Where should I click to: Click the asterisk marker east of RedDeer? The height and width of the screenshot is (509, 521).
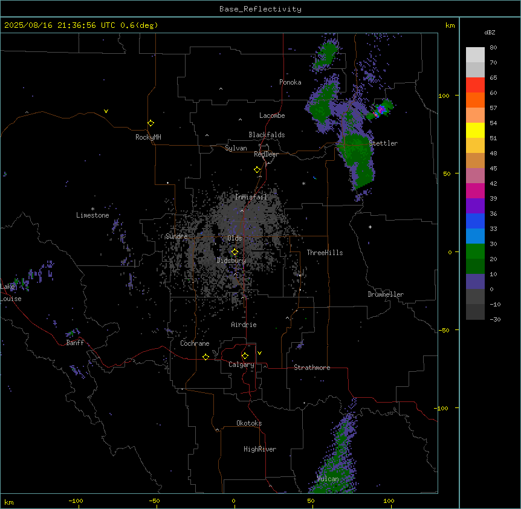303,183
